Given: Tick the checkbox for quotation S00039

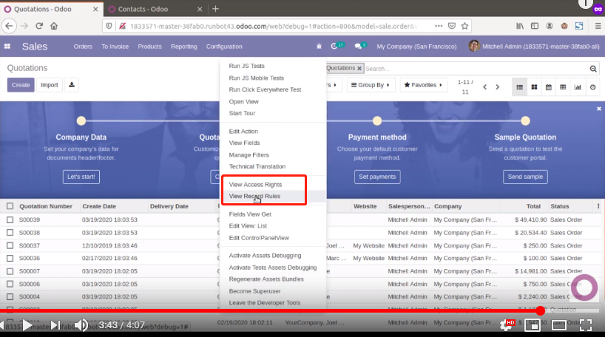Looking at the screenshot, I should coord(10,219).
